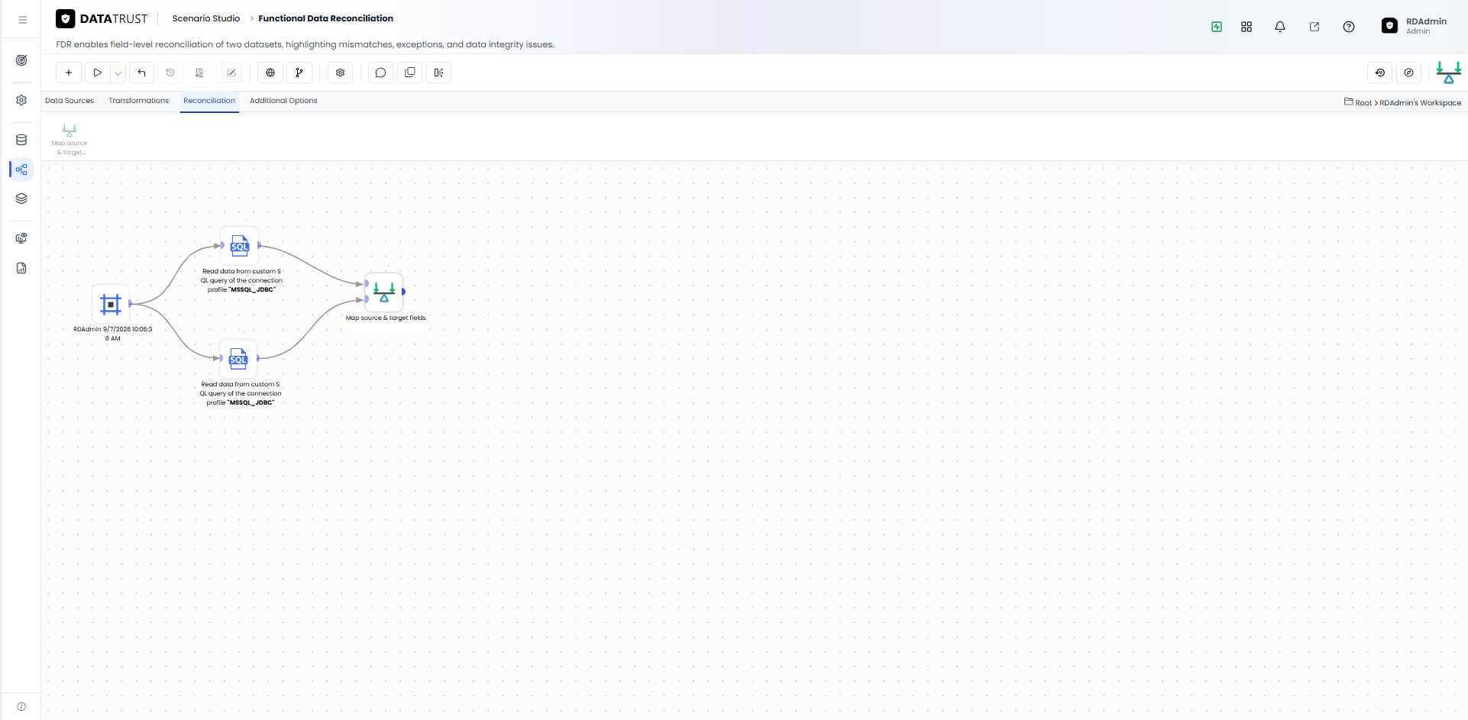
Task: Click the undo arrow toolbar button
Action: pyautogui.click(x=141, y=73)
